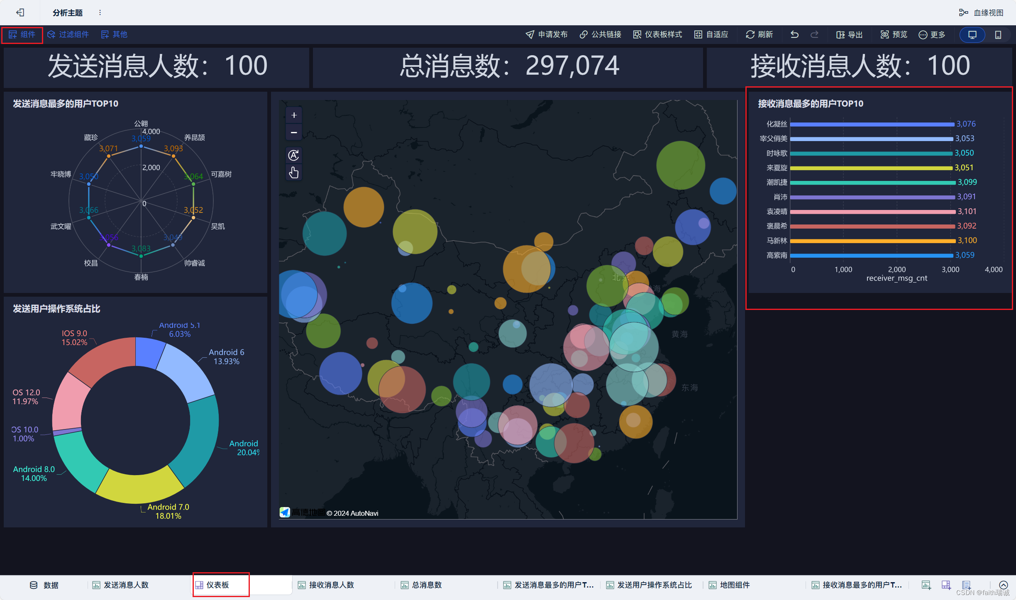Screen dimensions: 1016x600
Task: Switch to desktop layout view
Action: [972, 34]
